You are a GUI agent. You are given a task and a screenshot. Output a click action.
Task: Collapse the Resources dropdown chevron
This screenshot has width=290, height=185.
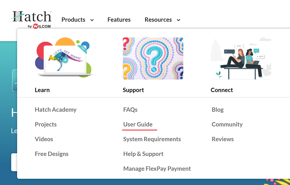(179, 20)
